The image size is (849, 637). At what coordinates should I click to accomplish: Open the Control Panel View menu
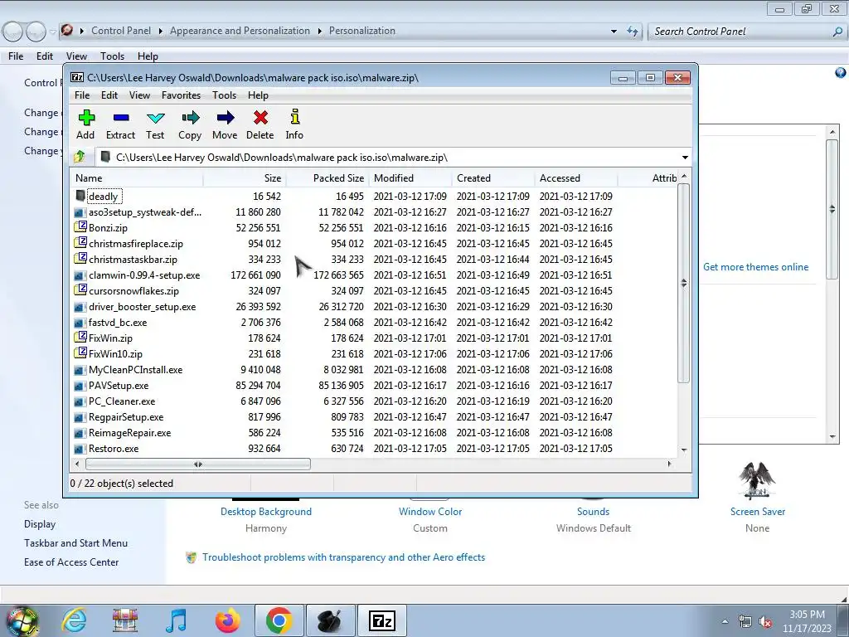tap(76, 56)
